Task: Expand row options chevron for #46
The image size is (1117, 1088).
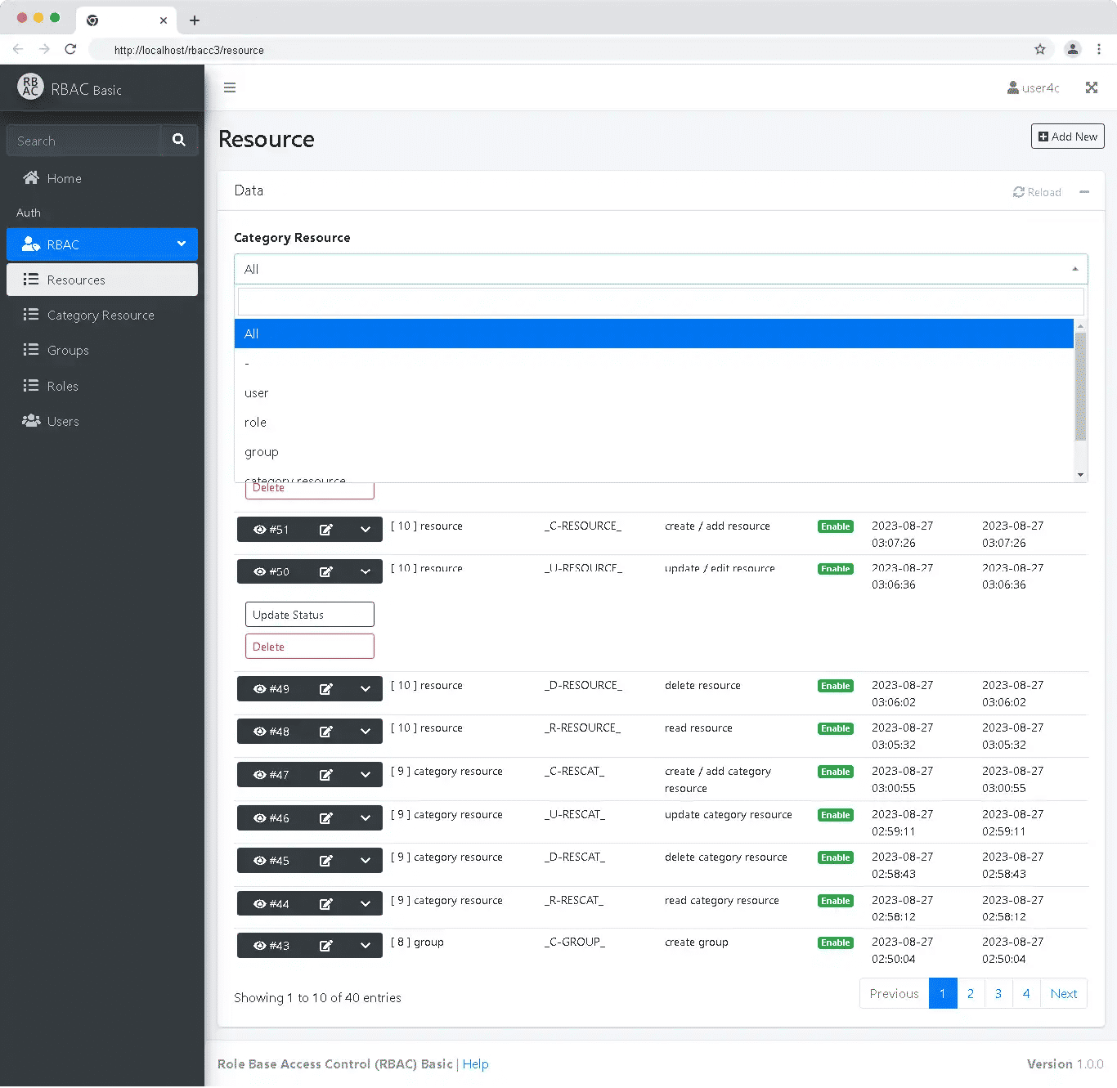Action: pos(366,818)
